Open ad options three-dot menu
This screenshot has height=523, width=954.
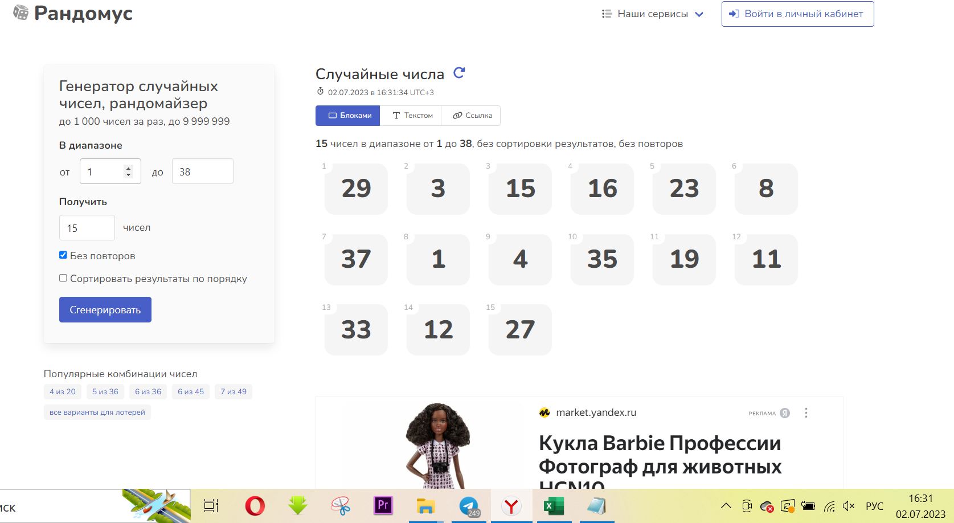coord(806,413)
